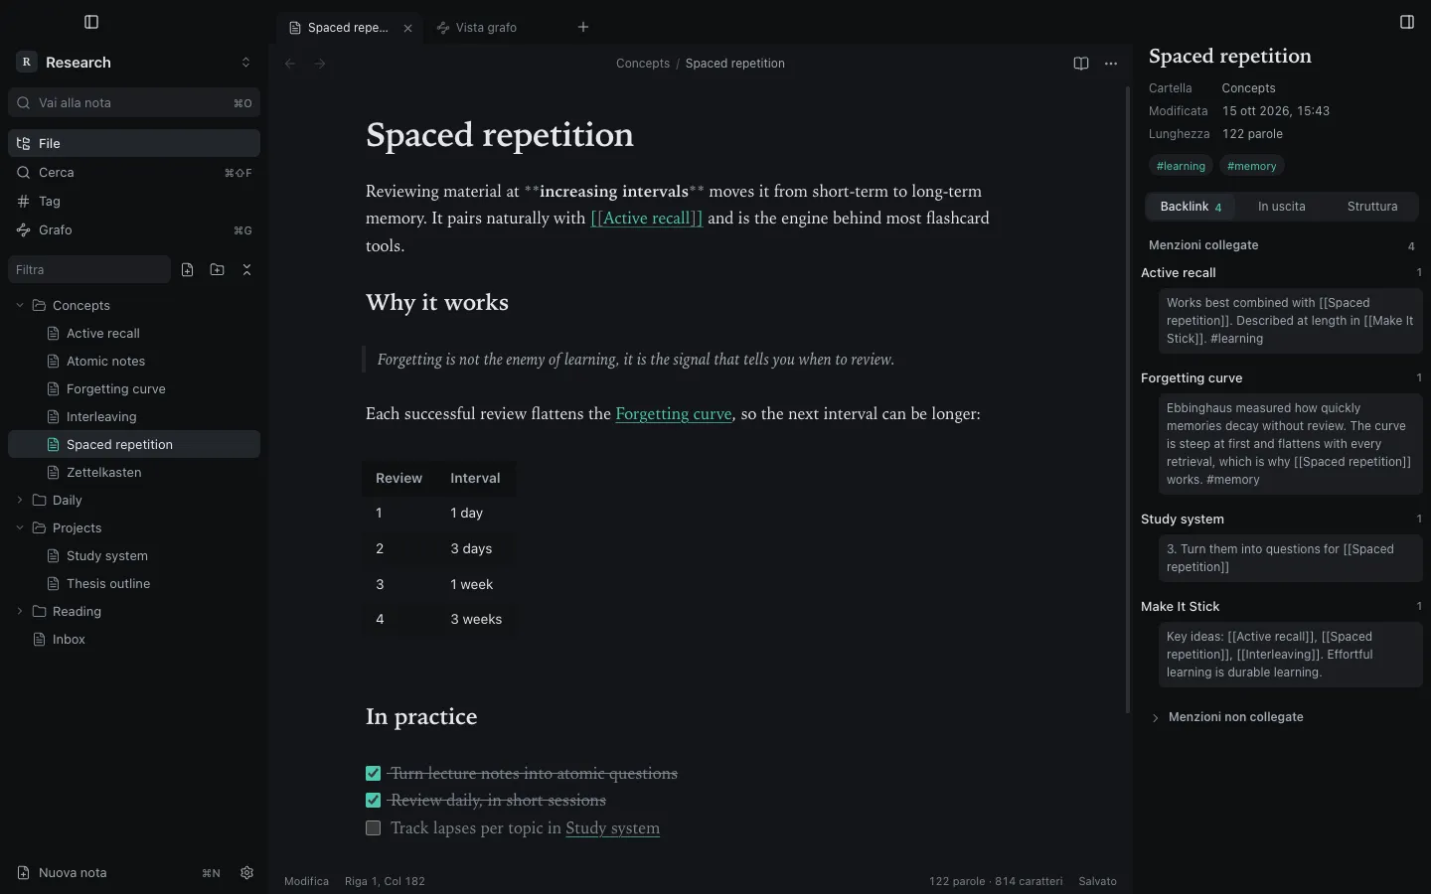This screenshot has height=894, width=1431.
Task: Toggle the left sidebar panel icon
Action: click(x=91, y=22)
